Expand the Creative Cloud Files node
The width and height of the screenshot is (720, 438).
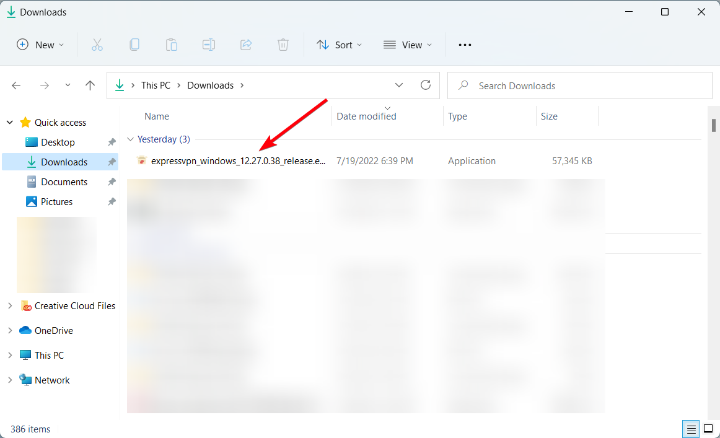[x=10, y=306]
